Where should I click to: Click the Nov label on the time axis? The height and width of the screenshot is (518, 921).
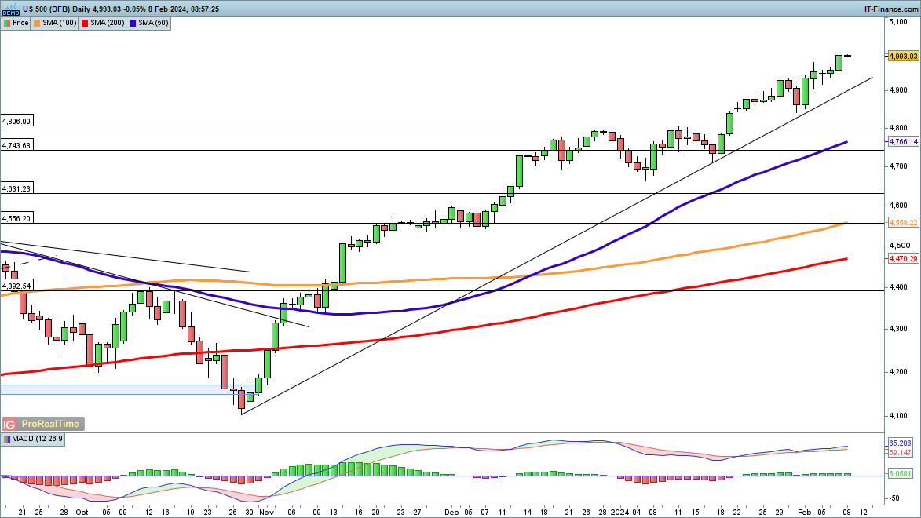pos(266,513)
